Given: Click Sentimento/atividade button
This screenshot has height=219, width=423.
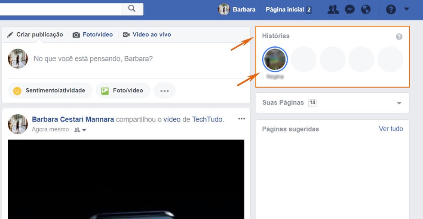Looking at the screenshot, I should pos(50,91).
